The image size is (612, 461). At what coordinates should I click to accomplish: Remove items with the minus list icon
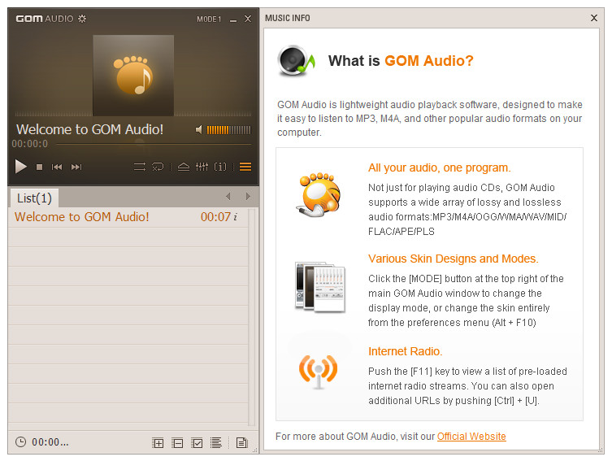[x=177, y=442]
